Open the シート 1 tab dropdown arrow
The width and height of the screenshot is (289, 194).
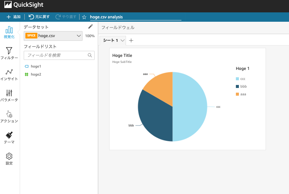123,40
